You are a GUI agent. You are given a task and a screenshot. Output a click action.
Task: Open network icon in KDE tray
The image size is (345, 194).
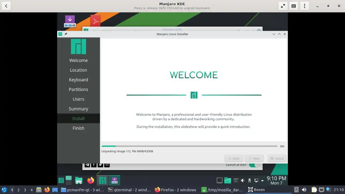coord(256,181)
